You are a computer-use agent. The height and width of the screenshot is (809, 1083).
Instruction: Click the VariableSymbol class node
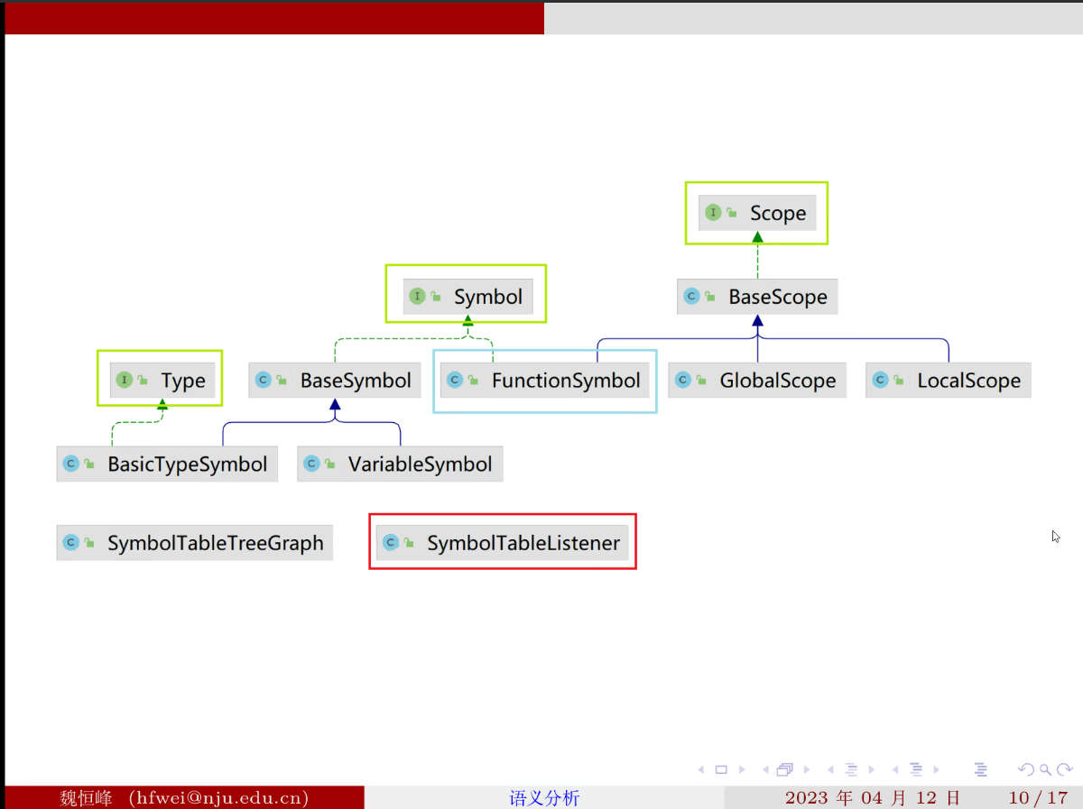(x=400, y=464)
